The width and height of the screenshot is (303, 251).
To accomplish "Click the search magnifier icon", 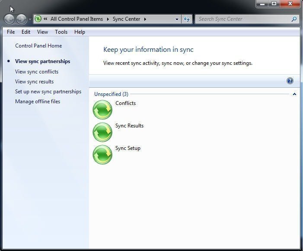I will (x=294, y=19).
